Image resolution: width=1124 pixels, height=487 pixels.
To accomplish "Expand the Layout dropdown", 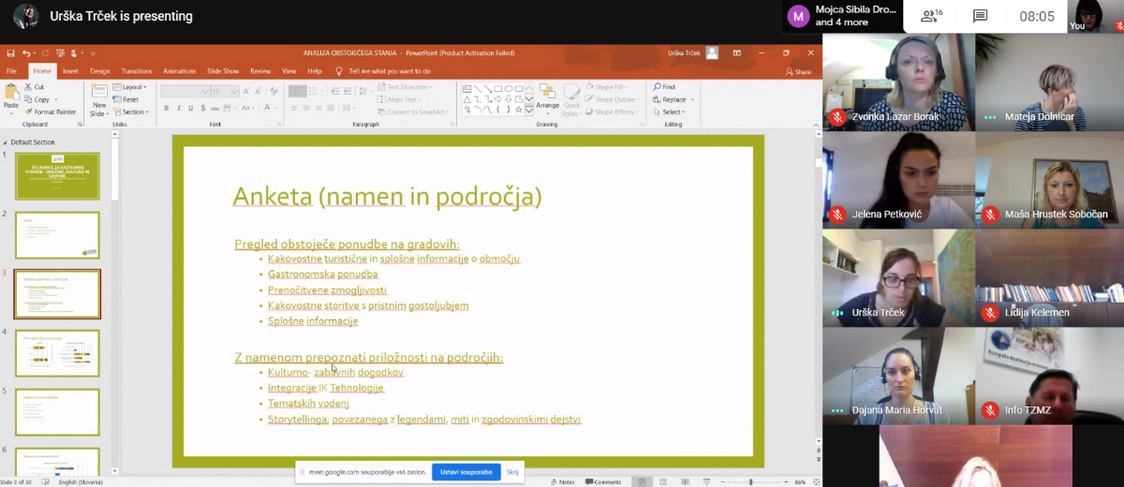I will (132, 87).
